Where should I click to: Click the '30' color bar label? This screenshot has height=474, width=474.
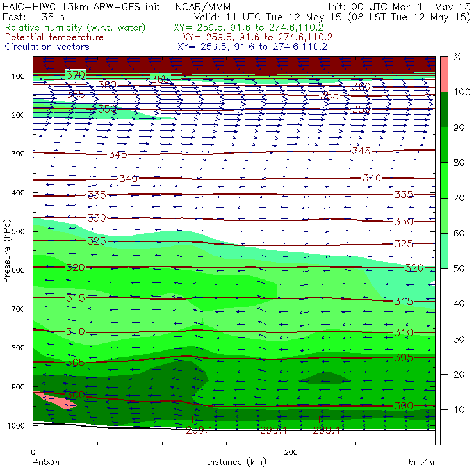(x=459, y=339)
